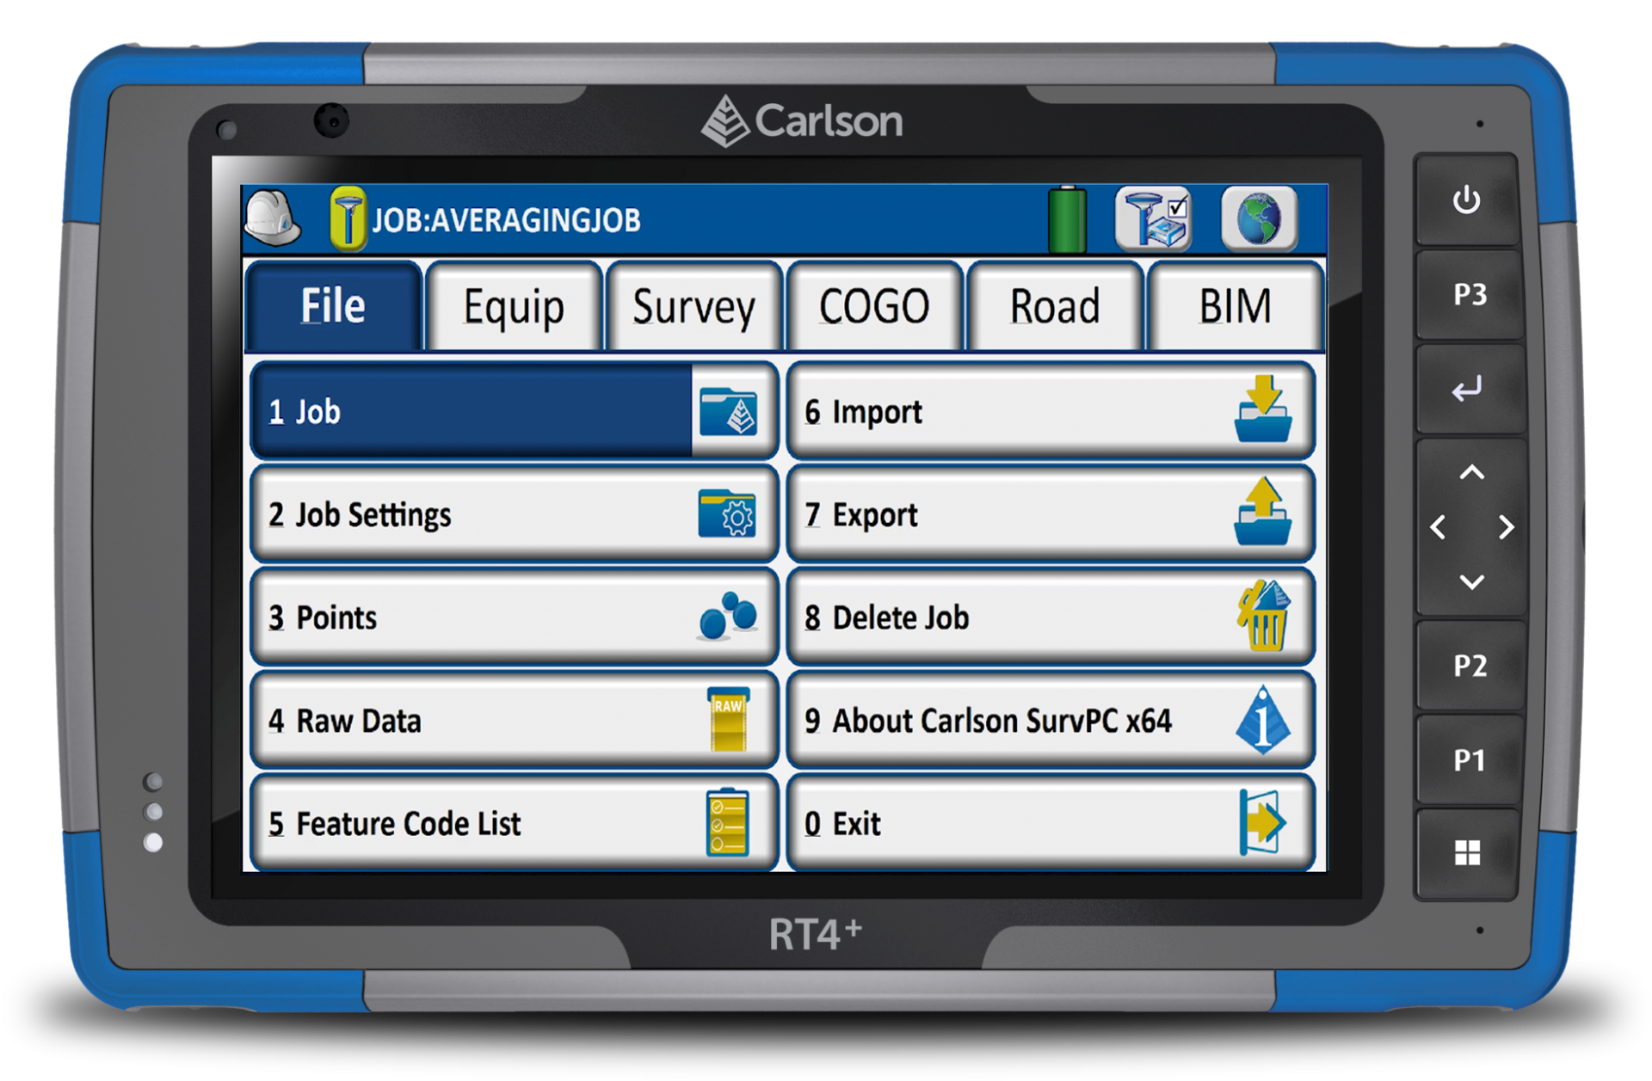Open the COGO tab
1652x1081 pixels.
[x=874, y=307]
